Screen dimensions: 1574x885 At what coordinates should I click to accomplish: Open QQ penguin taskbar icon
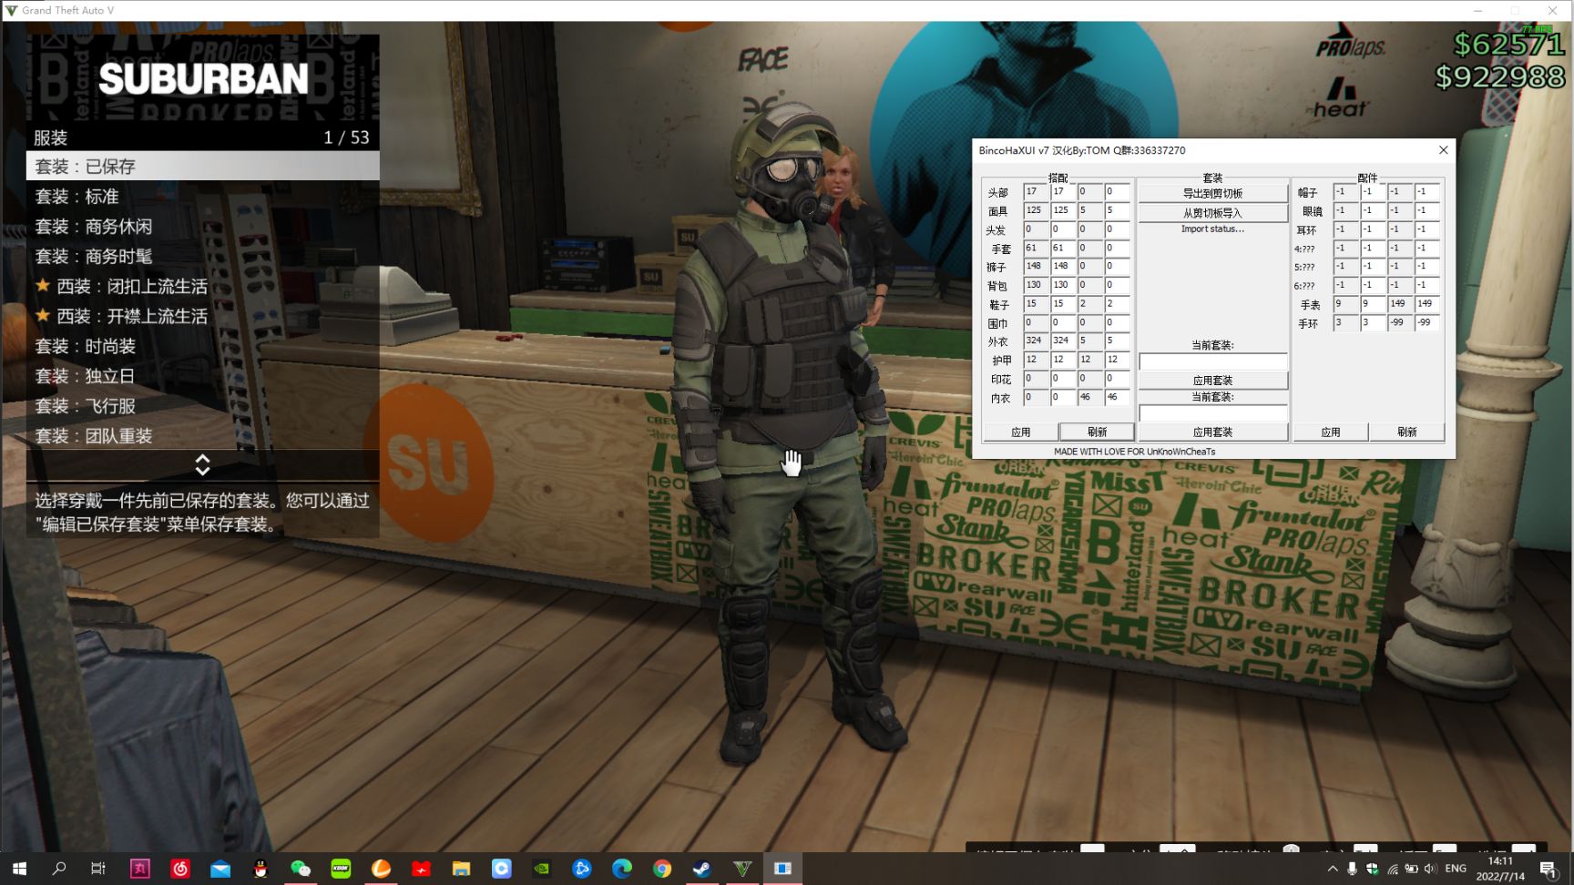coord(261,869)
